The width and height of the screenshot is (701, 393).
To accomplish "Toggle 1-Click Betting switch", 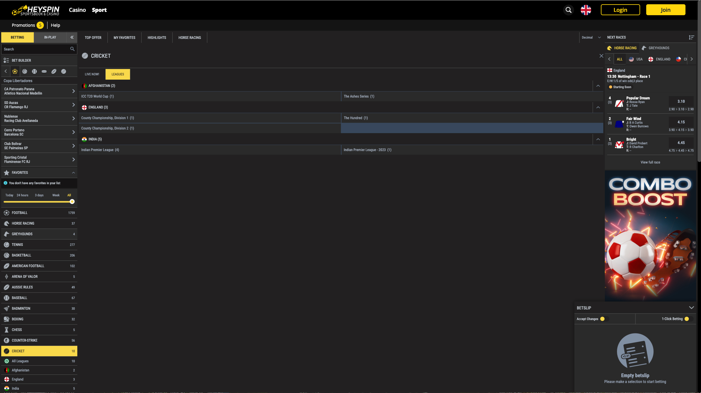I will click(x=689, y=319).
